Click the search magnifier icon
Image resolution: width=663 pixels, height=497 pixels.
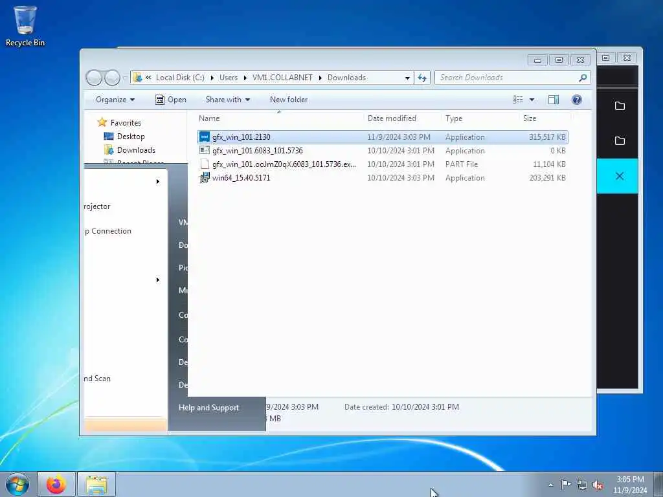[583, 78]
